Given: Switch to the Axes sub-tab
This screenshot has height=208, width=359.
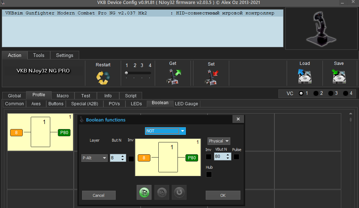Looking at the screenshot, I should (x=36, y=104).
